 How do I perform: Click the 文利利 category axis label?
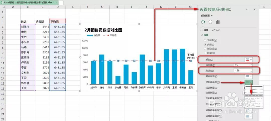166,87
